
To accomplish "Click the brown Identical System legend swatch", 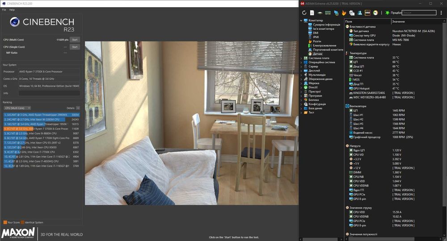I will pos(22,223).
